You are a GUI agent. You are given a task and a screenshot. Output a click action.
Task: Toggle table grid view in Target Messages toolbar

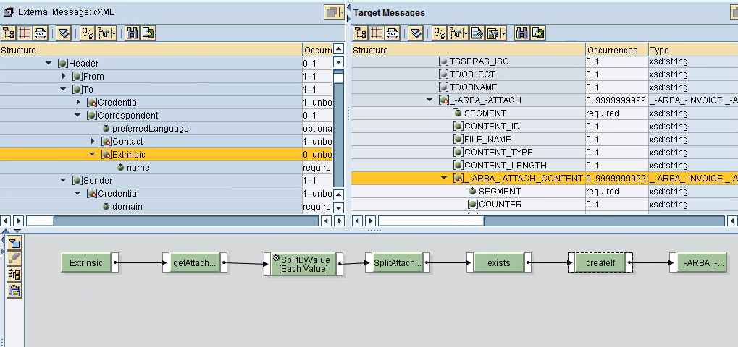click(x=376, y=33)
